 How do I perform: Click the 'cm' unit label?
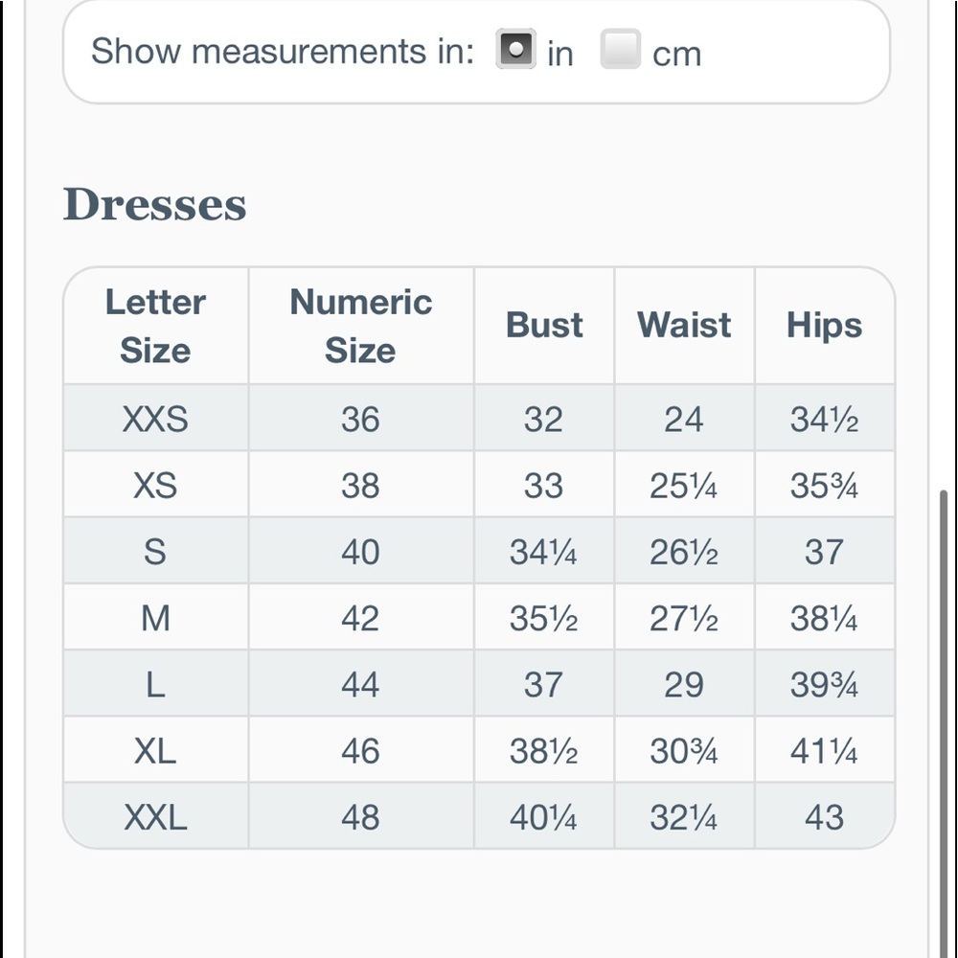tap(676, 54)
